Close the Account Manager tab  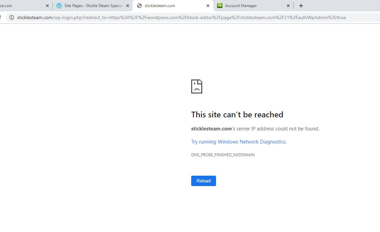pos(288,6)
